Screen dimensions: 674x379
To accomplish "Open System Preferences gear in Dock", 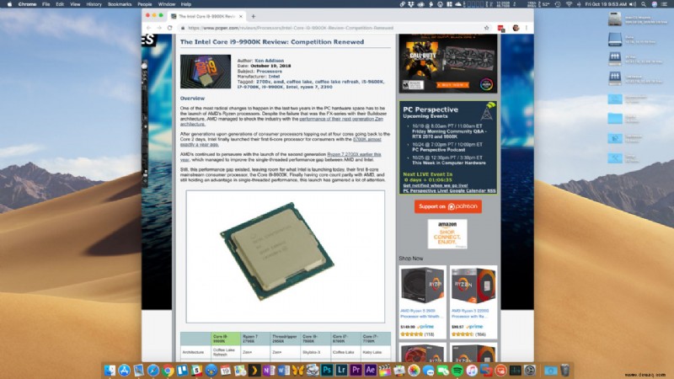I will (530, 371).
